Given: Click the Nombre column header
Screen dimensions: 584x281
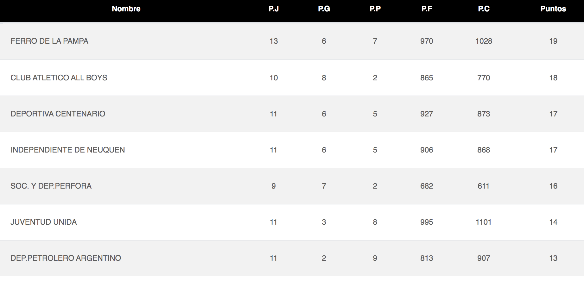Looking at the screenshot, I should [x=126, y=9].
